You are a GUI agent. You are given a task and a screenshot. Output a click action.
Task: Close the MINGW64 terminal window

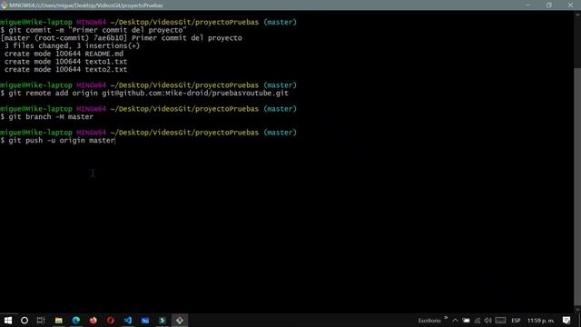(570, 5)
